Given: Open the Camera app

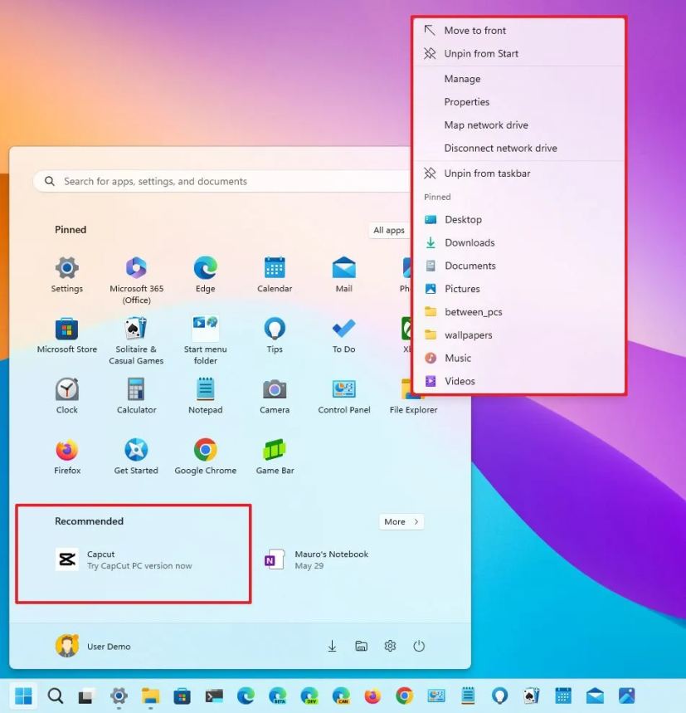Looking at the screenshot, I should click(275, 396).
